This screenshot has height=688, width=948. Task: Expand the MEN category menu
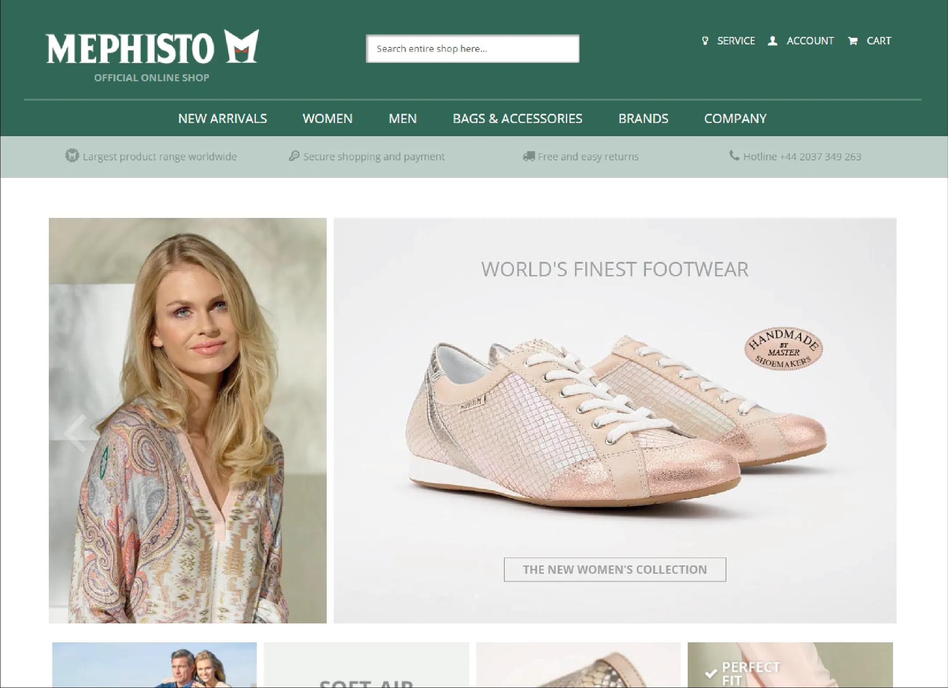tap(402, 119)
